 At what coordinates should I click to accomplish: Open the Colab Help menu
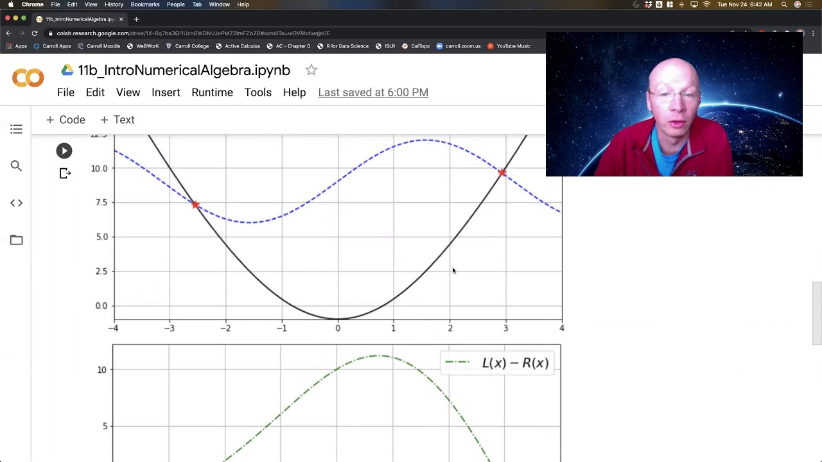[294, 92]
